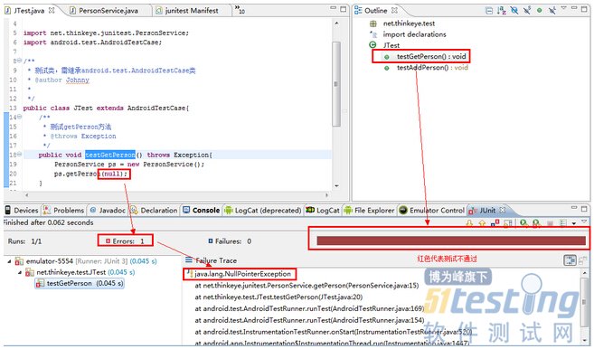594x349 pixels.
Task: Click the Rerun Test icon in JUnit
Action: pos(523,222)
